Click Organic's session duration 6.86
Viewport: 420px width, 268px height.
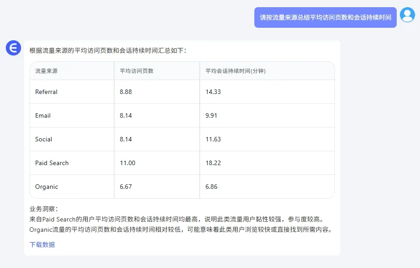(x=211, y=187)
